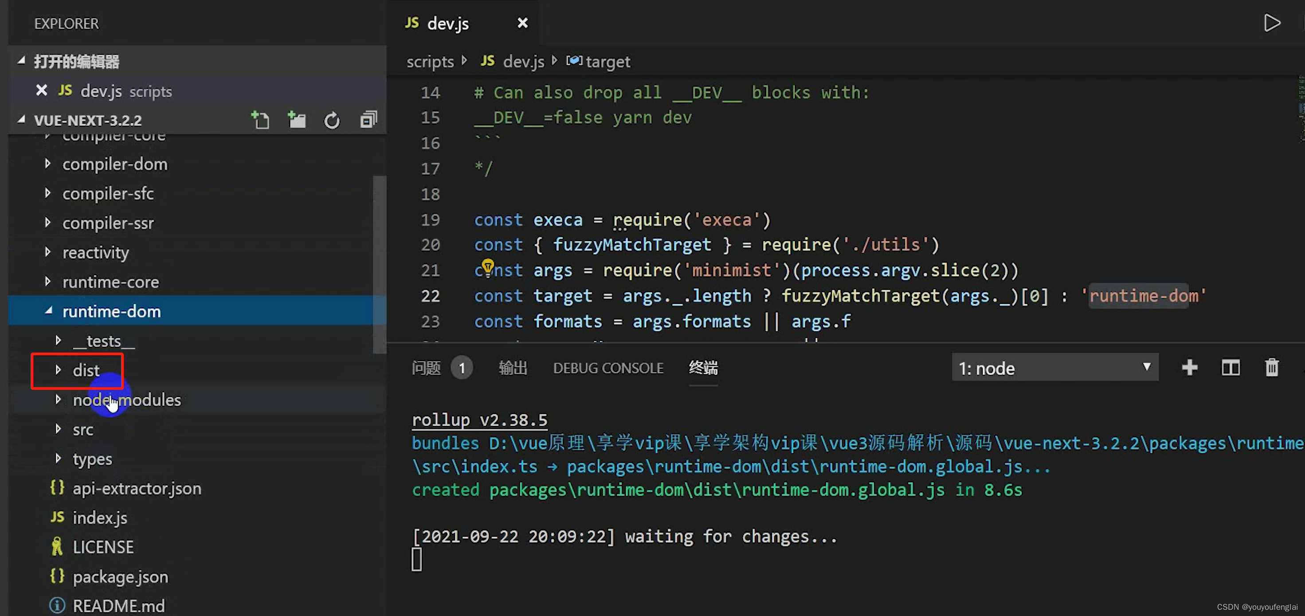Collapse all folders in explorer

(x=368, y=120)
